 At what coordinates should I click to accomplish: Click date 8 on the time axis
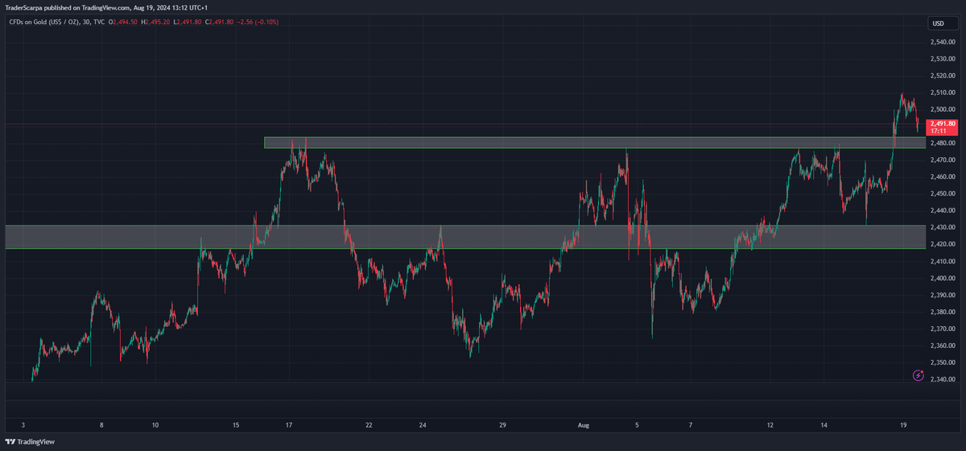[x=101, y=424]
